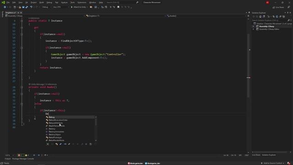Toggle the first filter icon in completion footer
The width and height of the screenshot is (293, 165).
point(48,144)
